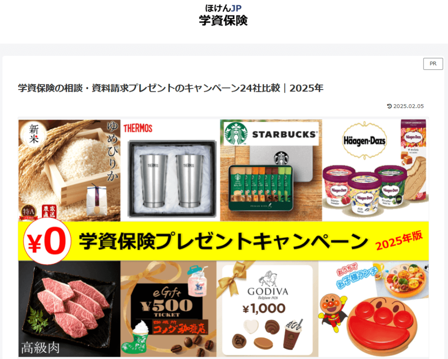
Task: Click the ほけんJP site logo
Action: coord(223,8)
